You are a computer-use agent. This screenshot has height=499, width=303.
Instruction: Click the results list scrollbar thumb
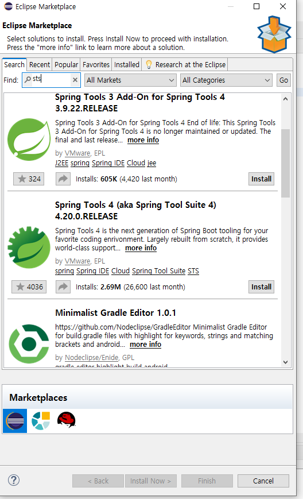(x=286, y=163)
